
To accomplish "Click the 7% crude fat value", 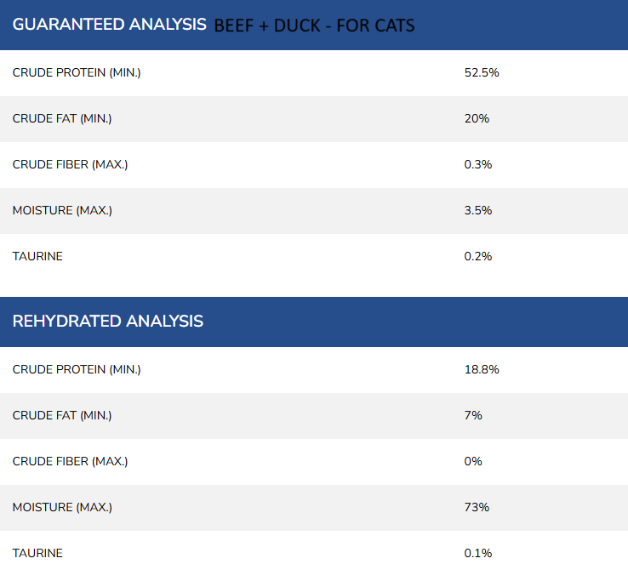I will [x=473, y=416].
